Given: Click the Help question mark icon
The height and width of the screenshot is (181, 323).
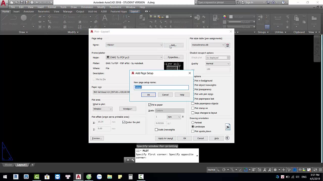Looking at the screenshot, I should 283,2.
